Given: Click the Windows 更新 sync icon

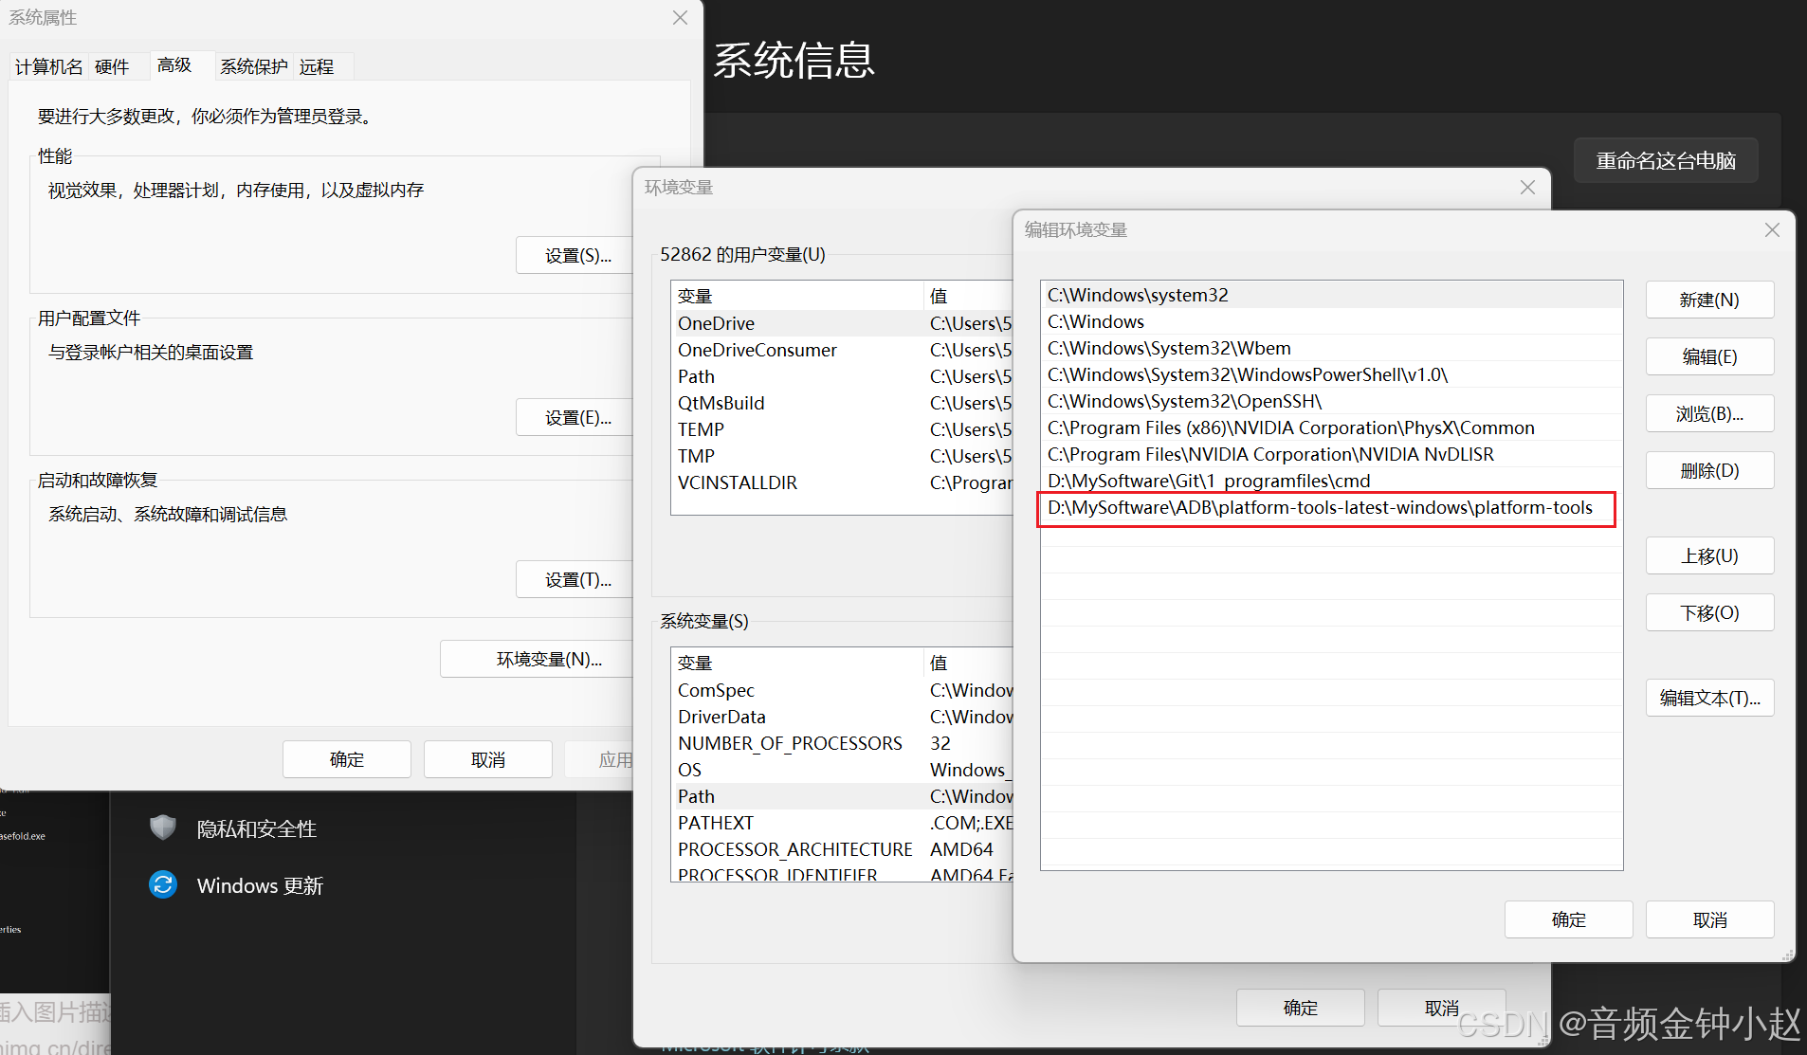Looking at the screenshot, I should [163, 884].
